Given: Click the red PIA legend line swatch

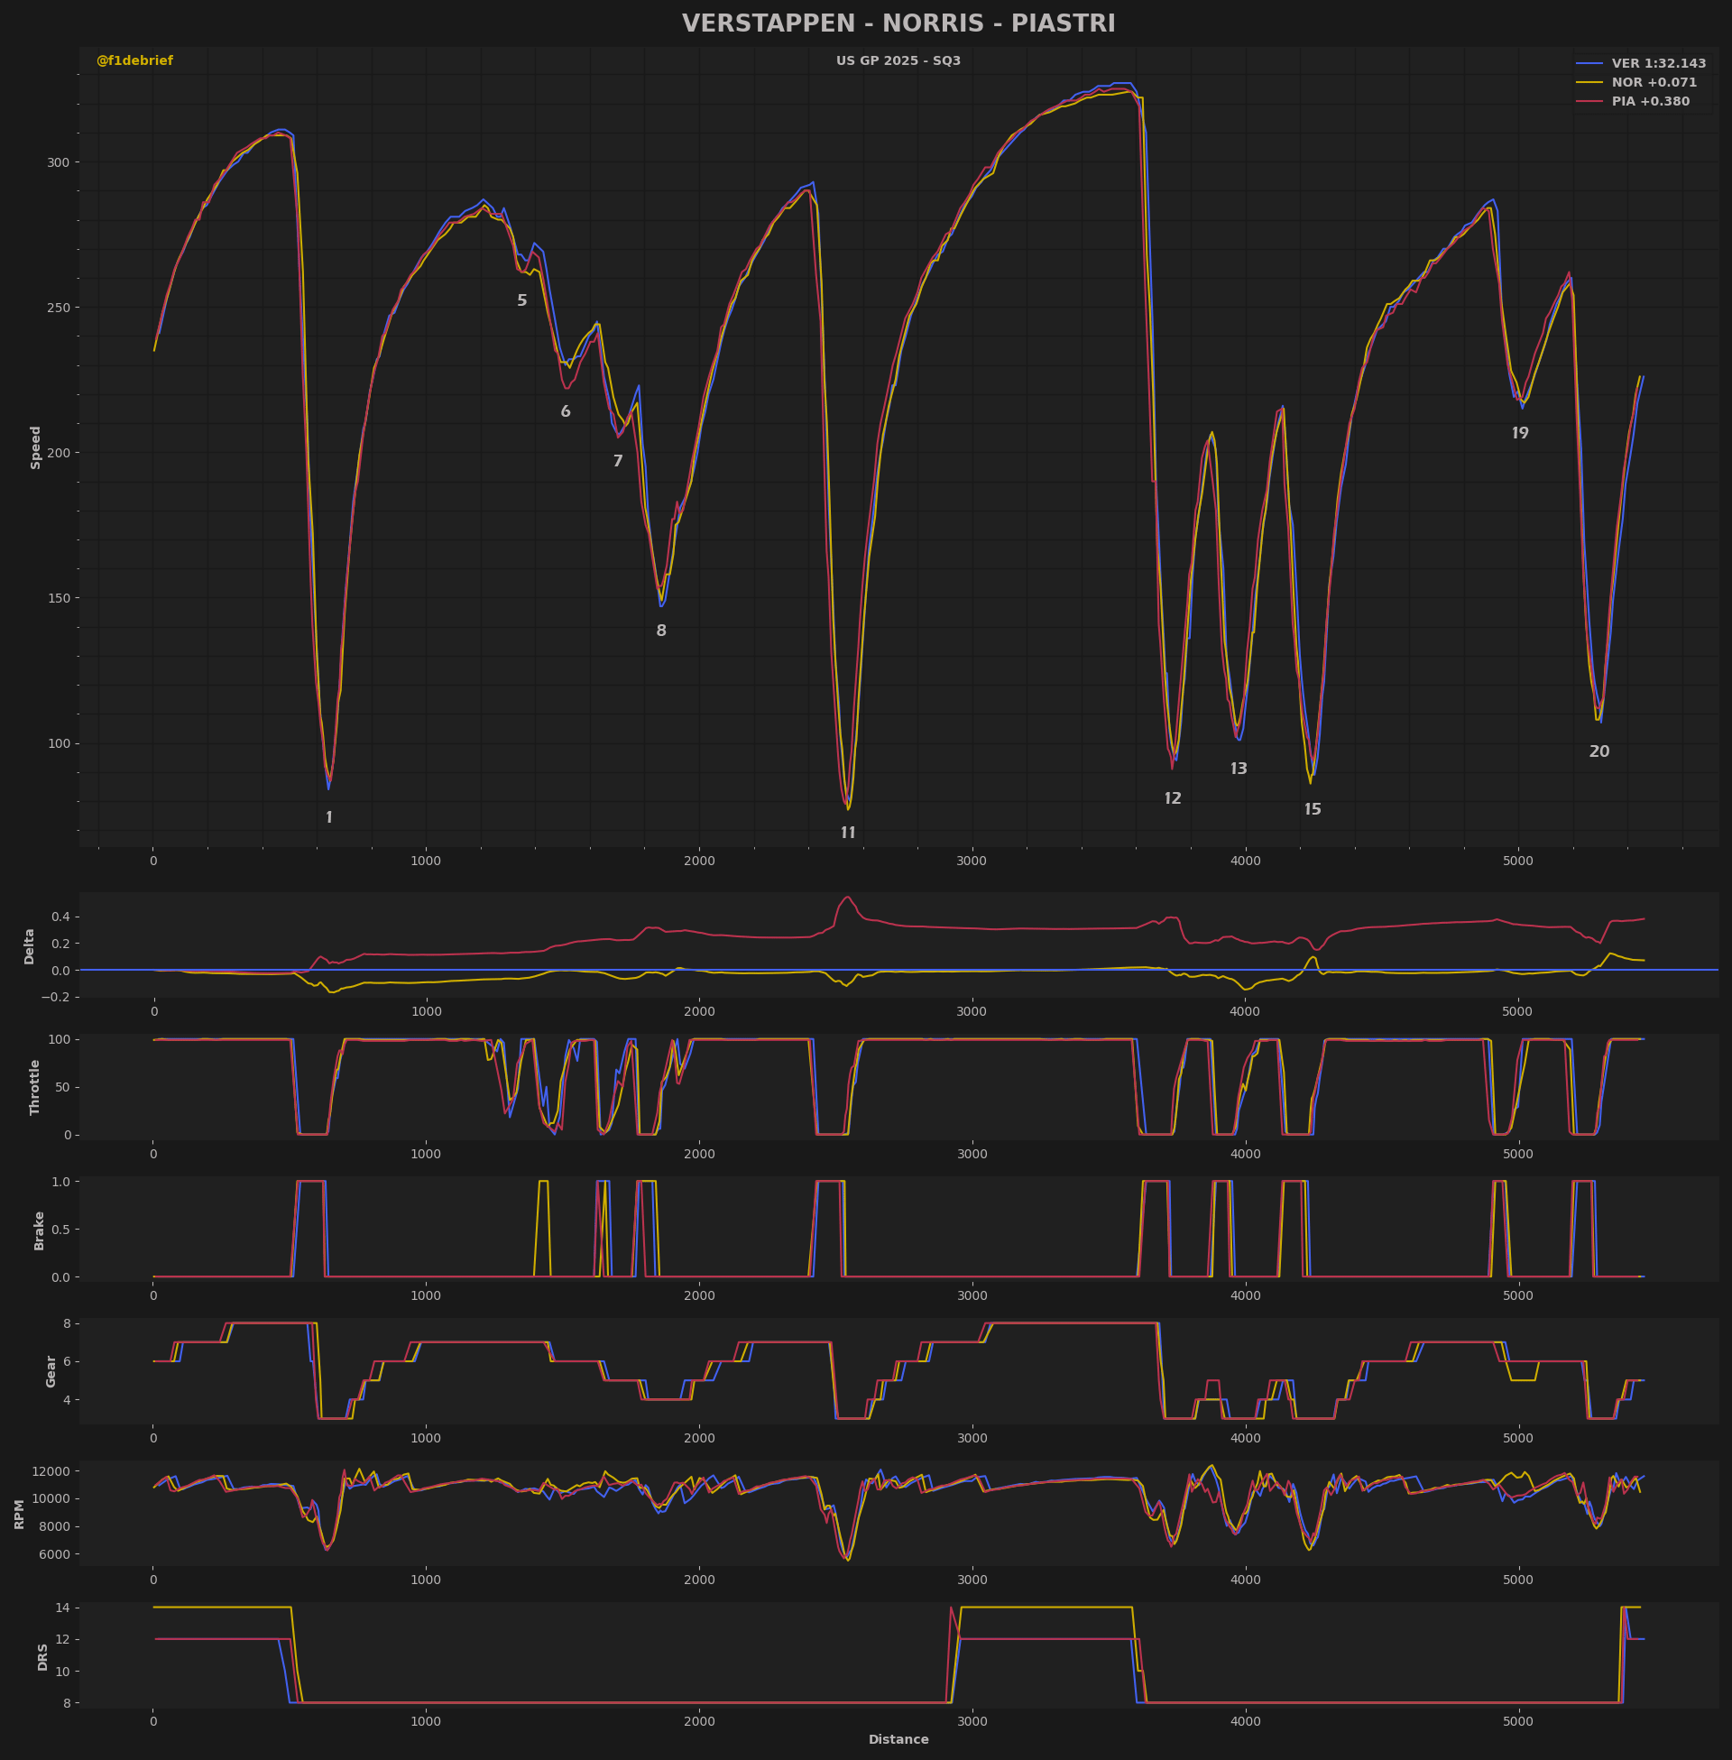Looking at the screenshot, I should [1589, 102].
